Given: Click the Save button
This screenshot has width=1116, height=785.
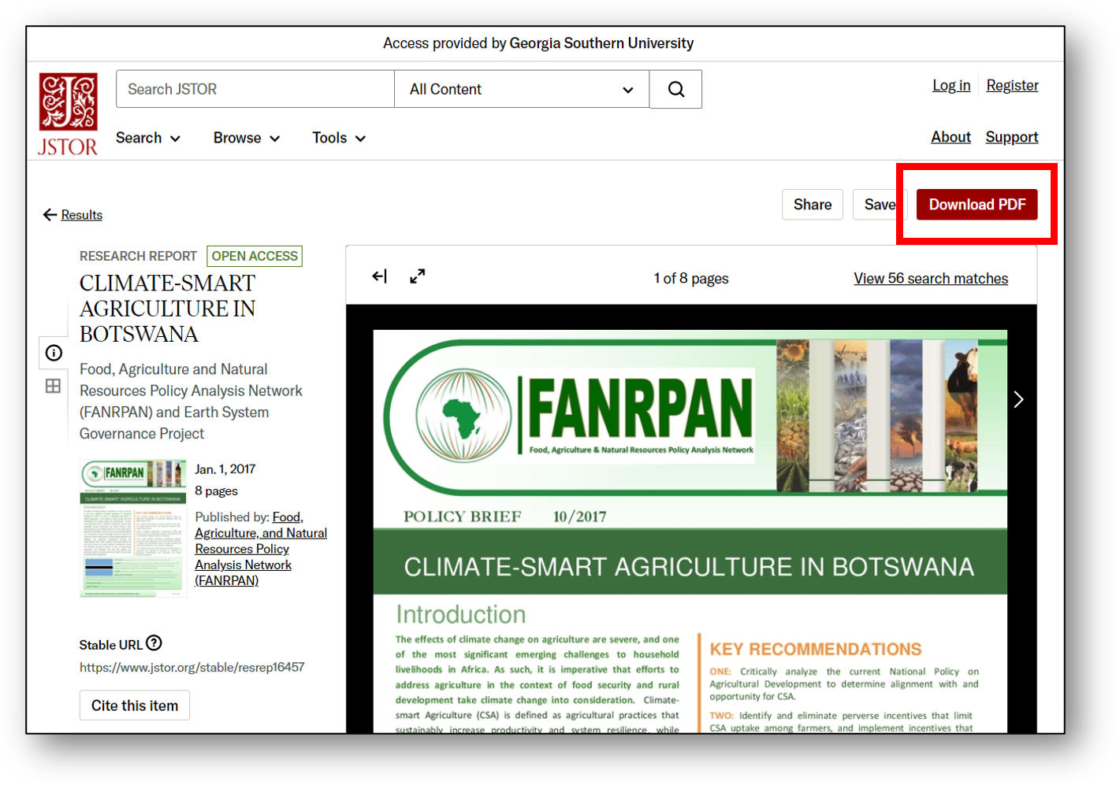Looking at the screenshot, I should coord(880,205).
